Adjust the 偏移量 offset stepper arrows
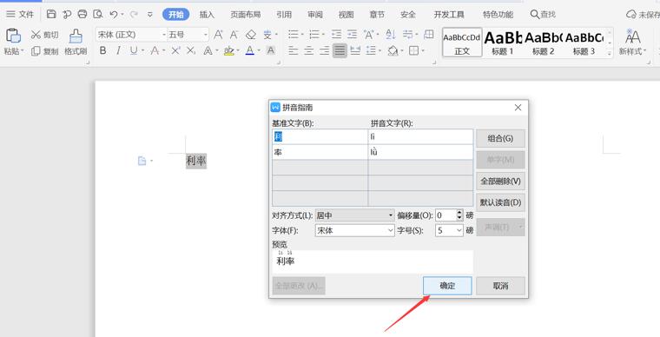This screenshot has width=660, height=337. pos(459,215)
